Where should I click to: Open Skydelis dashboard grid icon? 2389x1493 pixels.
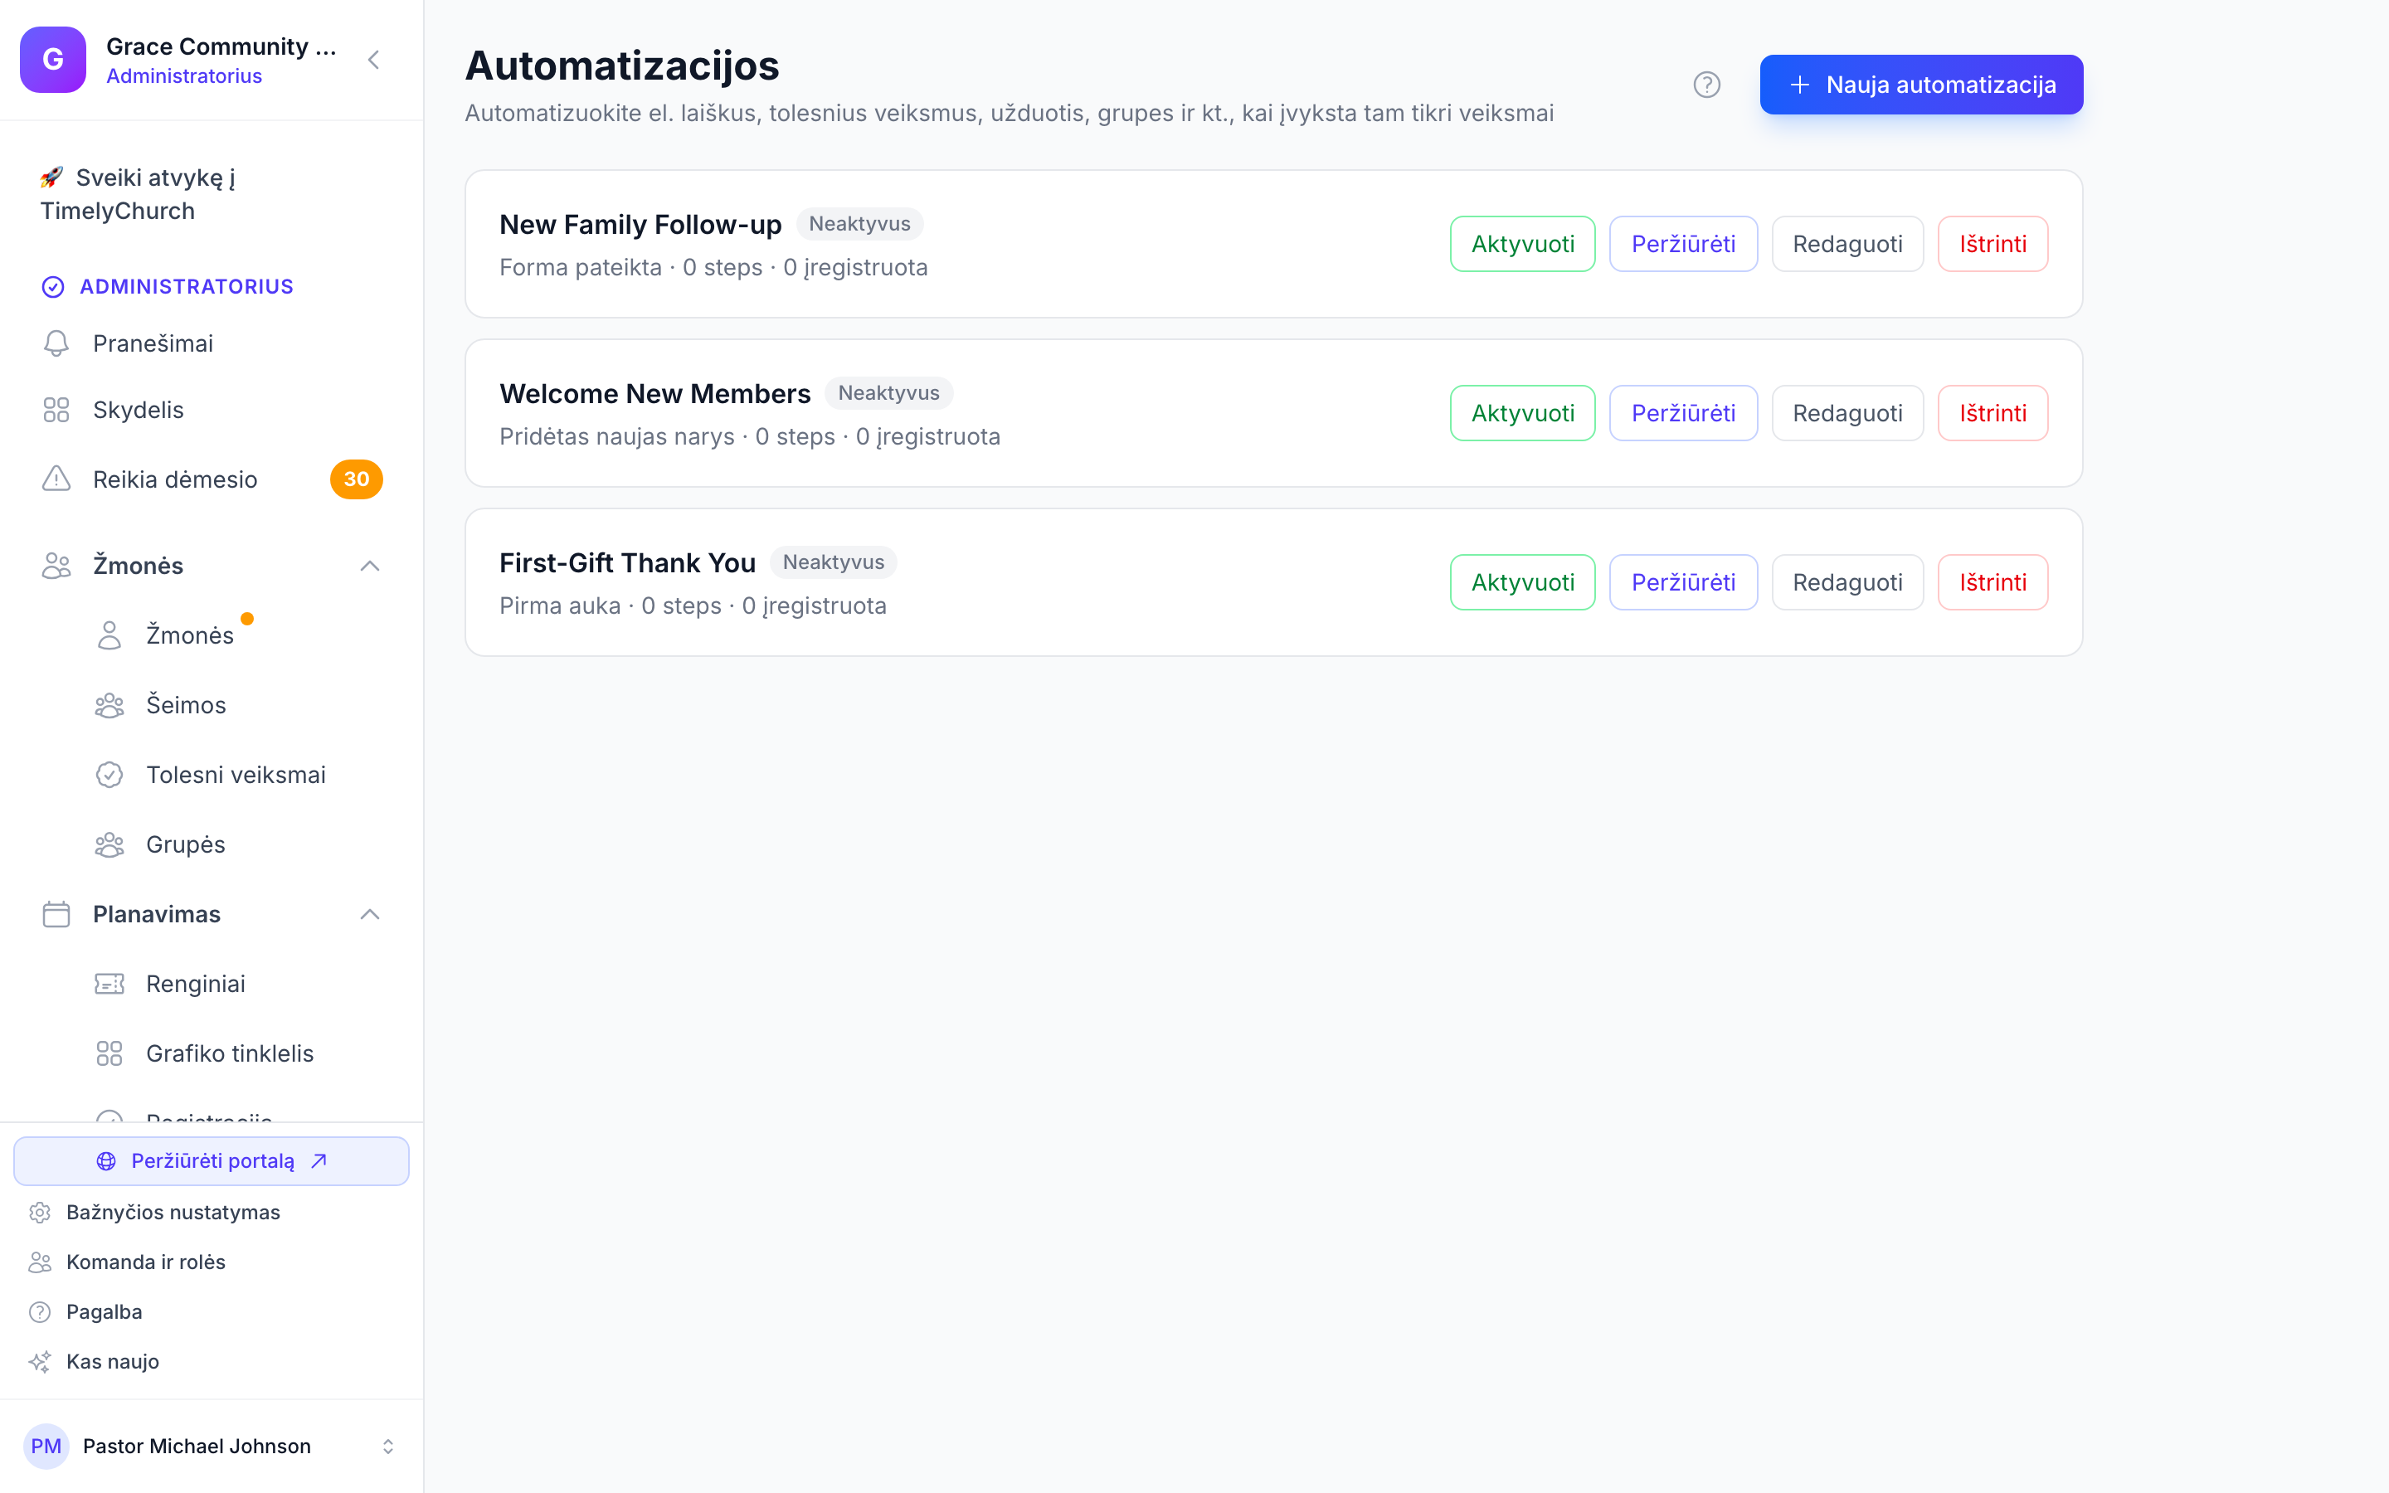tap(56, 410)
